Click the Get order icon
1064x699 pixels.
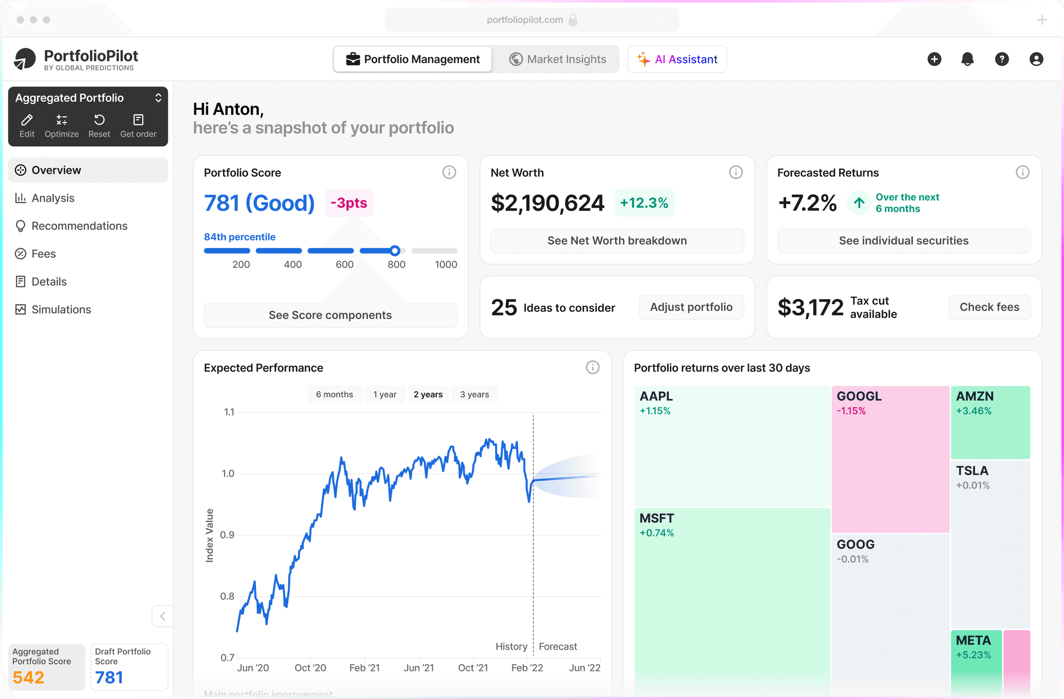(138, 120)
